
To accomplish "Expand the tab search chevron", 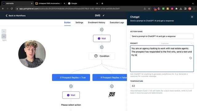I will tap(193, 3).
